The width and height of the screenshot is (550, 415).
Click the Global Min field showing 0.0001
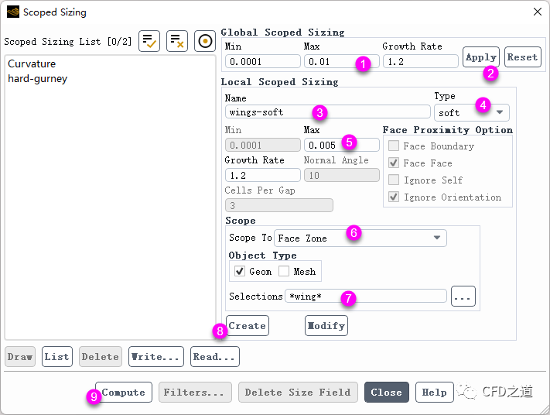click(x=263, y=61)
